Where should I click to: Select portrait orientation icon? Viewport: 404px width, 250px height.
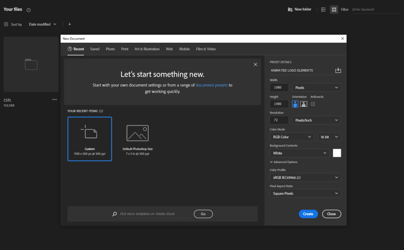click(295, 104)
